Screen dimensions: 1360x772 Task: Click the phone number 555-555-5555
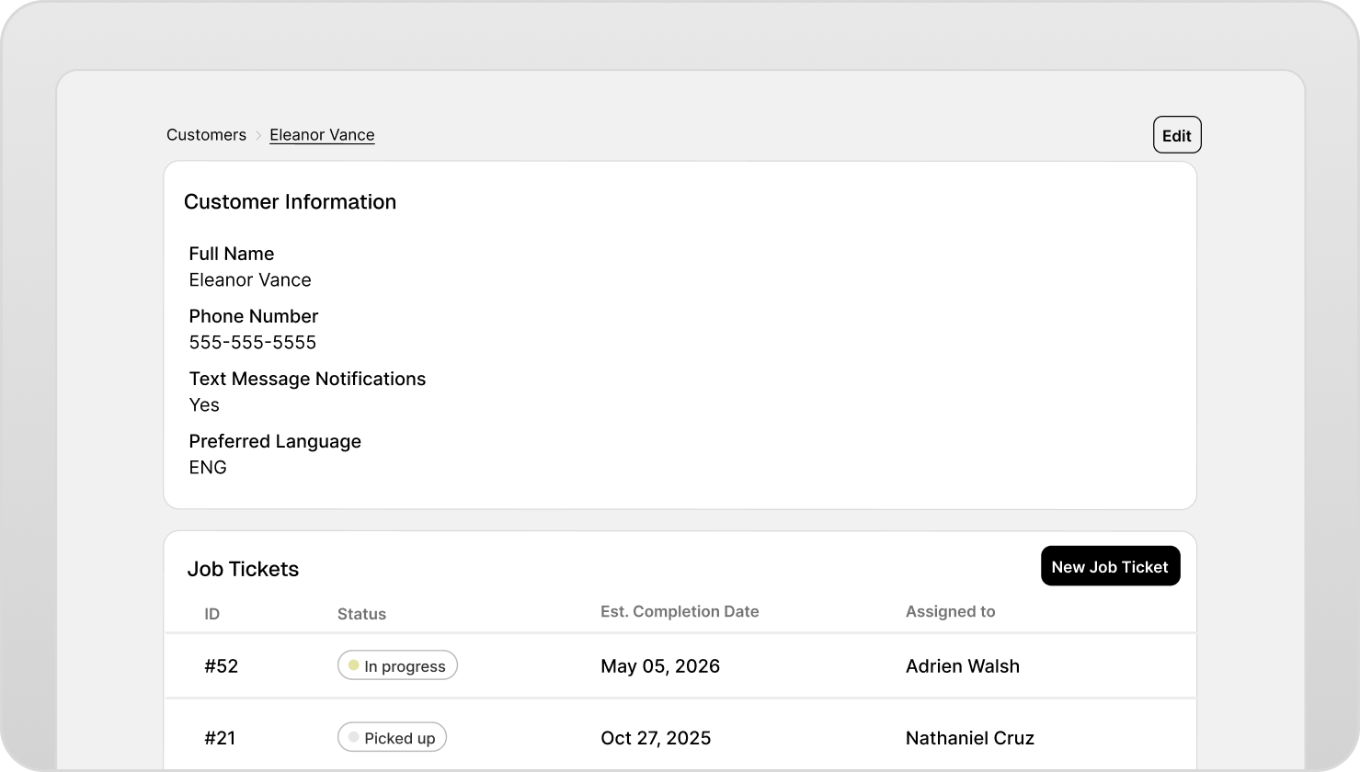point(252,342)
